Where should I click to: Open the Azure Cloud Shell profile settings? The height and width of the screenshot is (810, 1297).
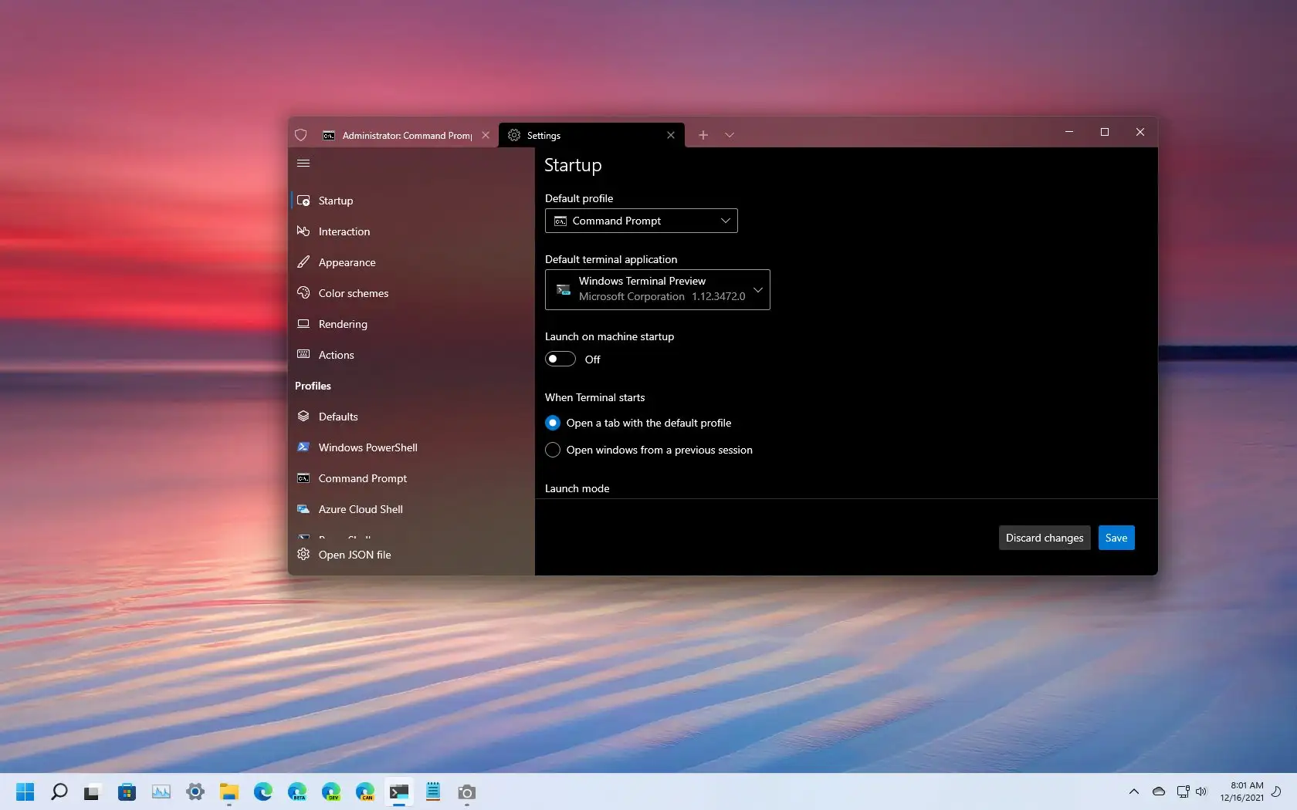411,509
